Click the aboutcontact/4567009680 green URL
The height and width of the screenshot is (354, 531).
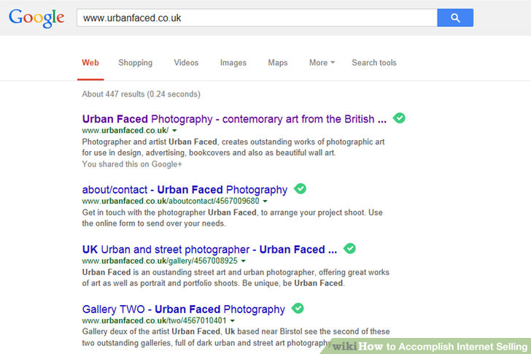coord(171,201)
